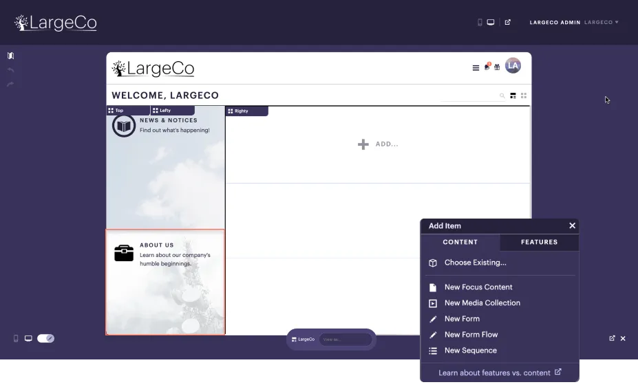
Task: Click the LargeCo page chip in bottom bar
Action: pyautogui.click(x=303, y=340)
